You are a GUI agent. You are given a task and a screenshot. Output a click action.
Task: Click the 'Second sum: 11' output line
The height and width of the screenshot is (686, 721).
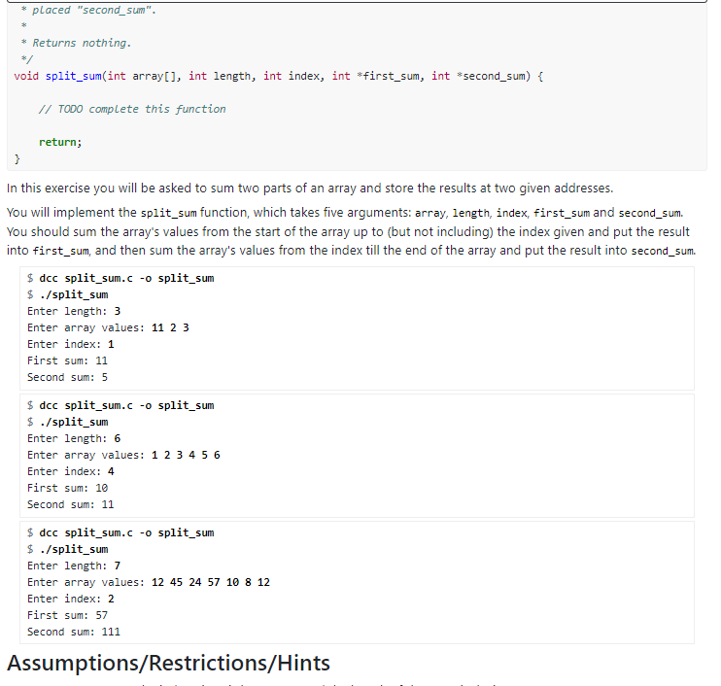70,505
